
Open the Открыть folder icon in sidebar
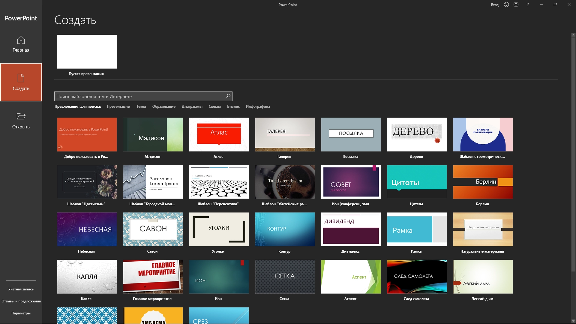(21, 116)
